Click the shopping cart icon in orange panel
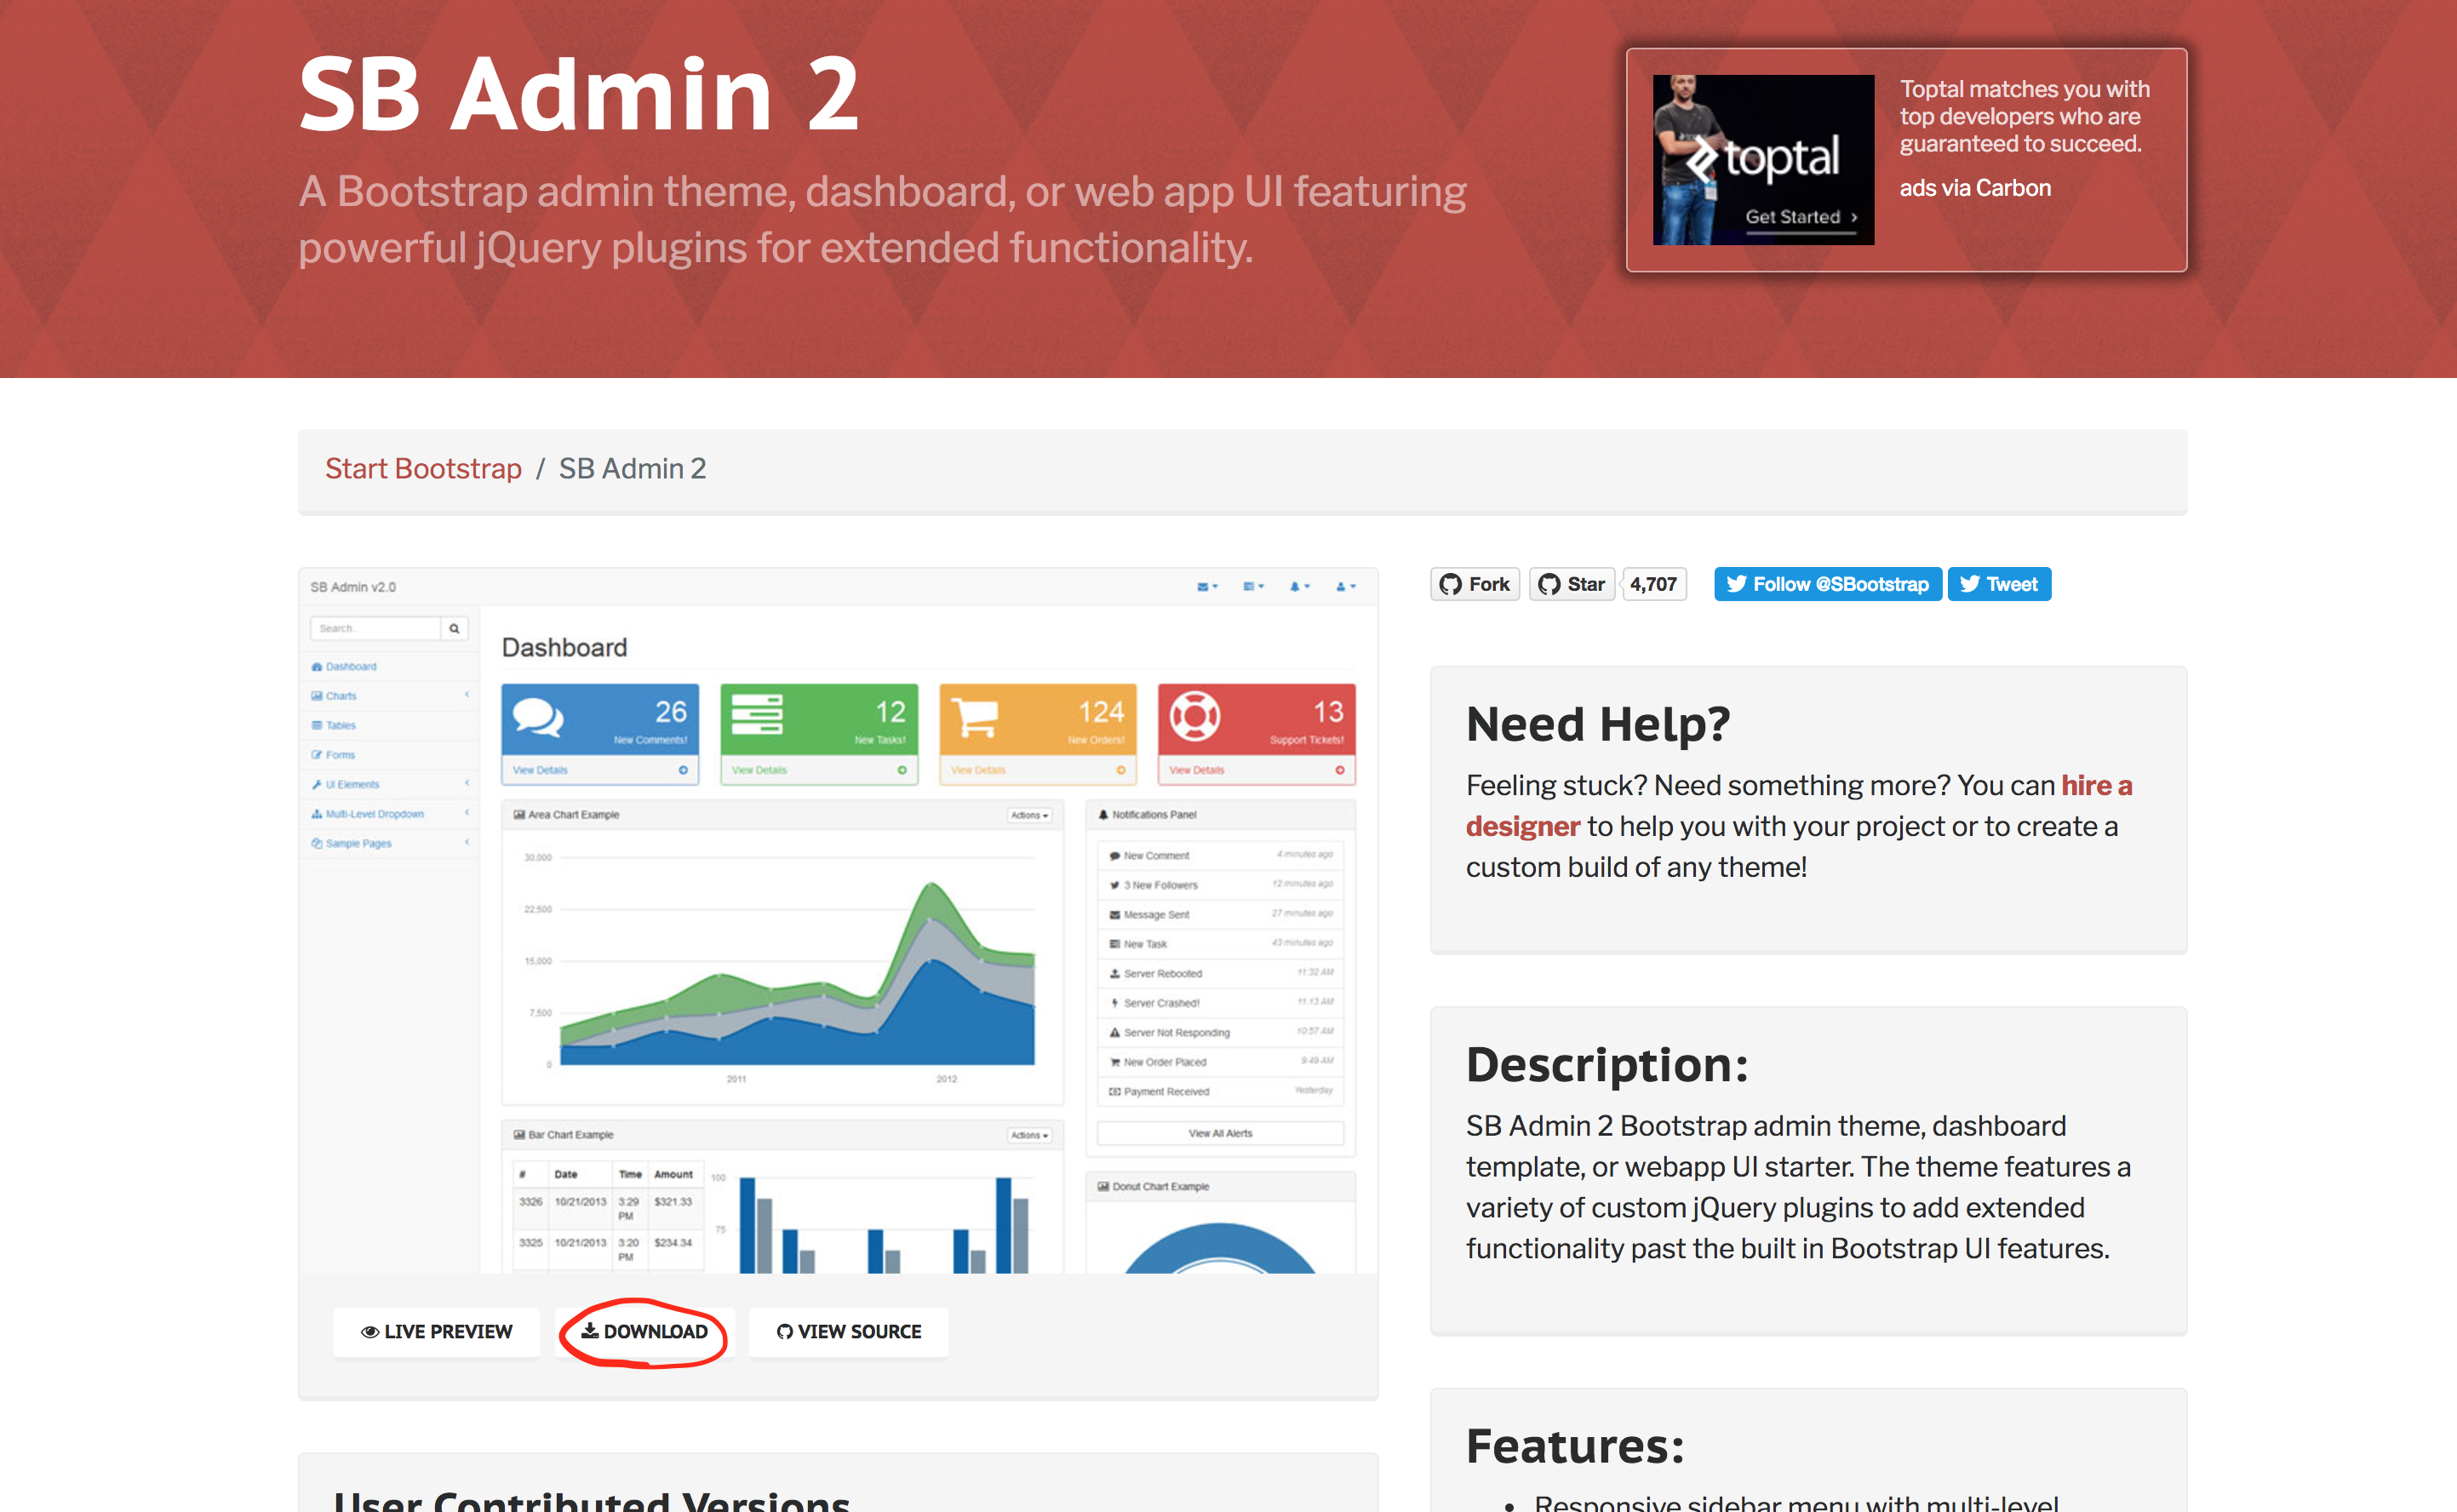Image resolution: width=2457 pixels, height=1512 pixels. tap(974, 716)
